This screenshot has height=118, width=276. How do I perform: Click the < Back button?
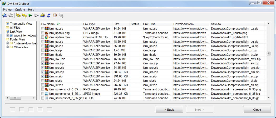click(x=169, y=110)
